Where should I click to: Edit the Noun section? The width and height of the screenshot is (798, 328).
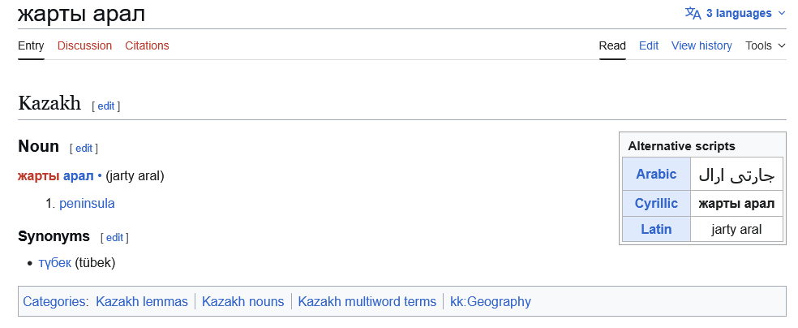coord(84,149)
